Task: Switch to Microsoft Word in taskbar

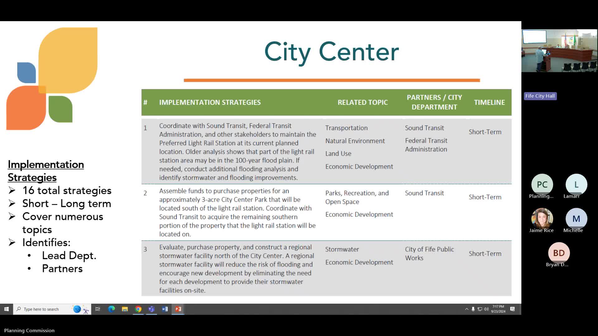Action: 165,309
